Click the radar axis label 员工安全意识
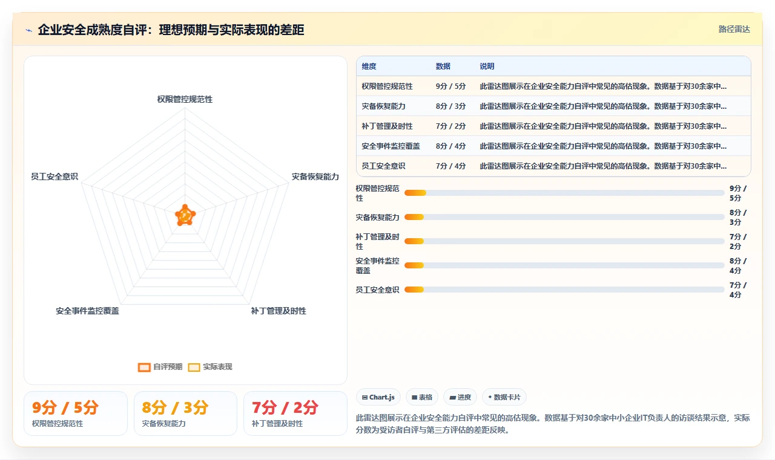This screenshot has height=460, width=775. click(x=54, y=177)
